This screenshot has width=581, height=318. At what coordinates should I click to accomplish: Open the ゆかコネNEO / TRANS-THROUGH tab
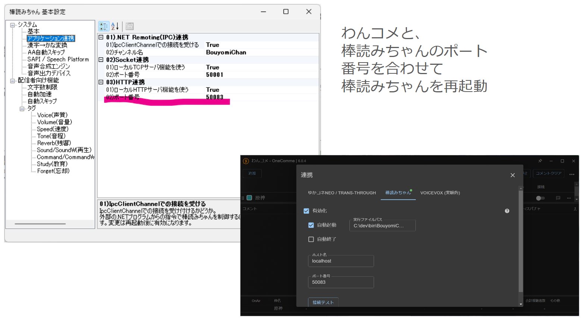342,193
